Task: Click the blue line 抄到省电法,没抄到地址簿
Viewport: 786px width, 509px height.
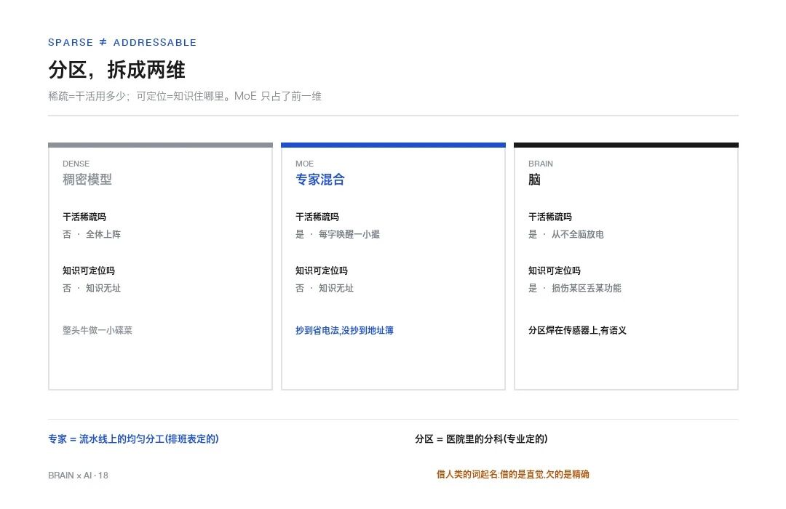Action: (x=344, y=330)
